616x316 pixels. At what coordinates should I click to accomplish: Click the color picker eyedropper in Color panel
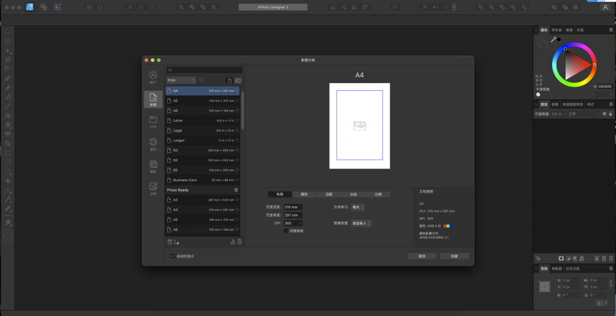553,39
